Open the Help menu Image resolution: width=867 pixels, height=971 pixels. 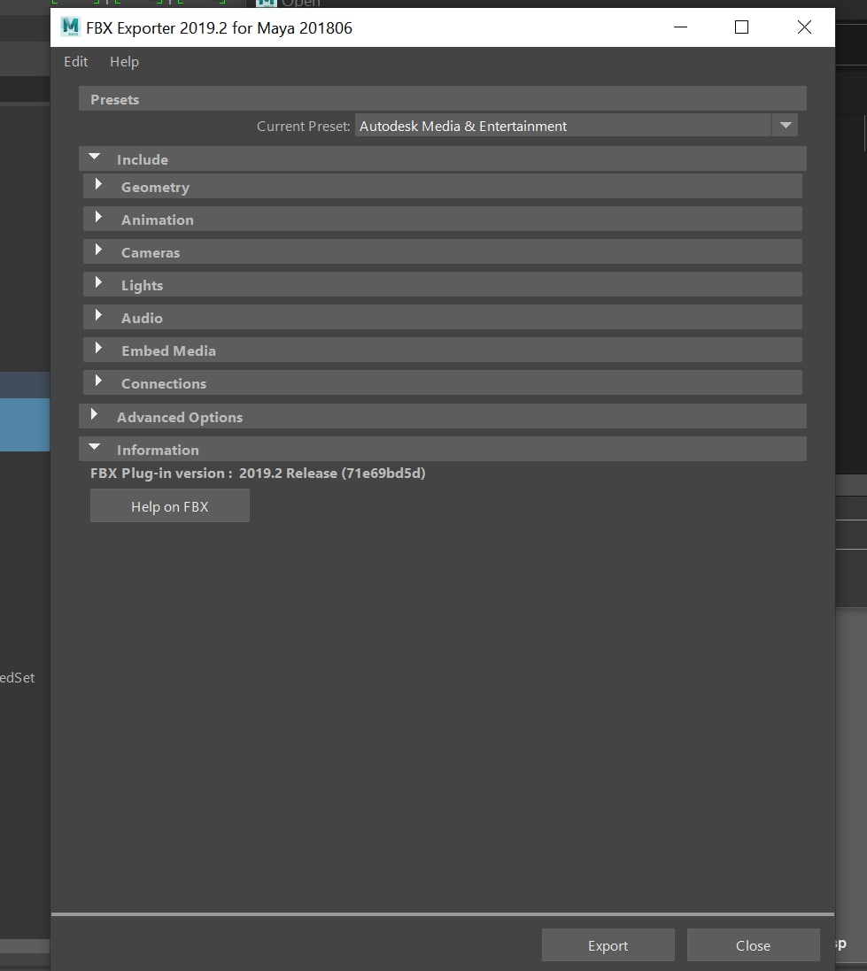124,61
